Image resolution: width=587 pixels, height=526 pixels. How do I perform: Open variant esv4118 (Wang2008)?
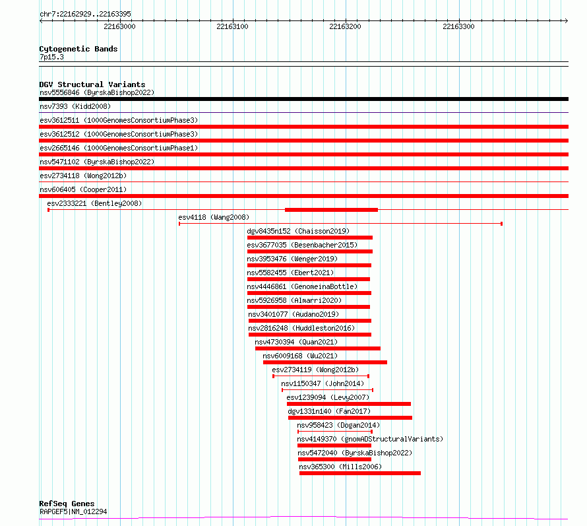tap(214, 217)
